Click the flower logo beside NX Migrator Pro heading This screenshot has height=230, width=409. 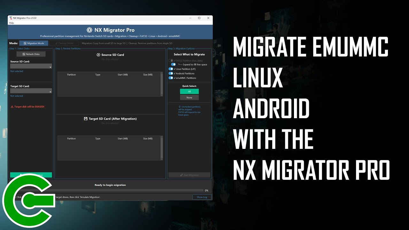tap(89, 30)
